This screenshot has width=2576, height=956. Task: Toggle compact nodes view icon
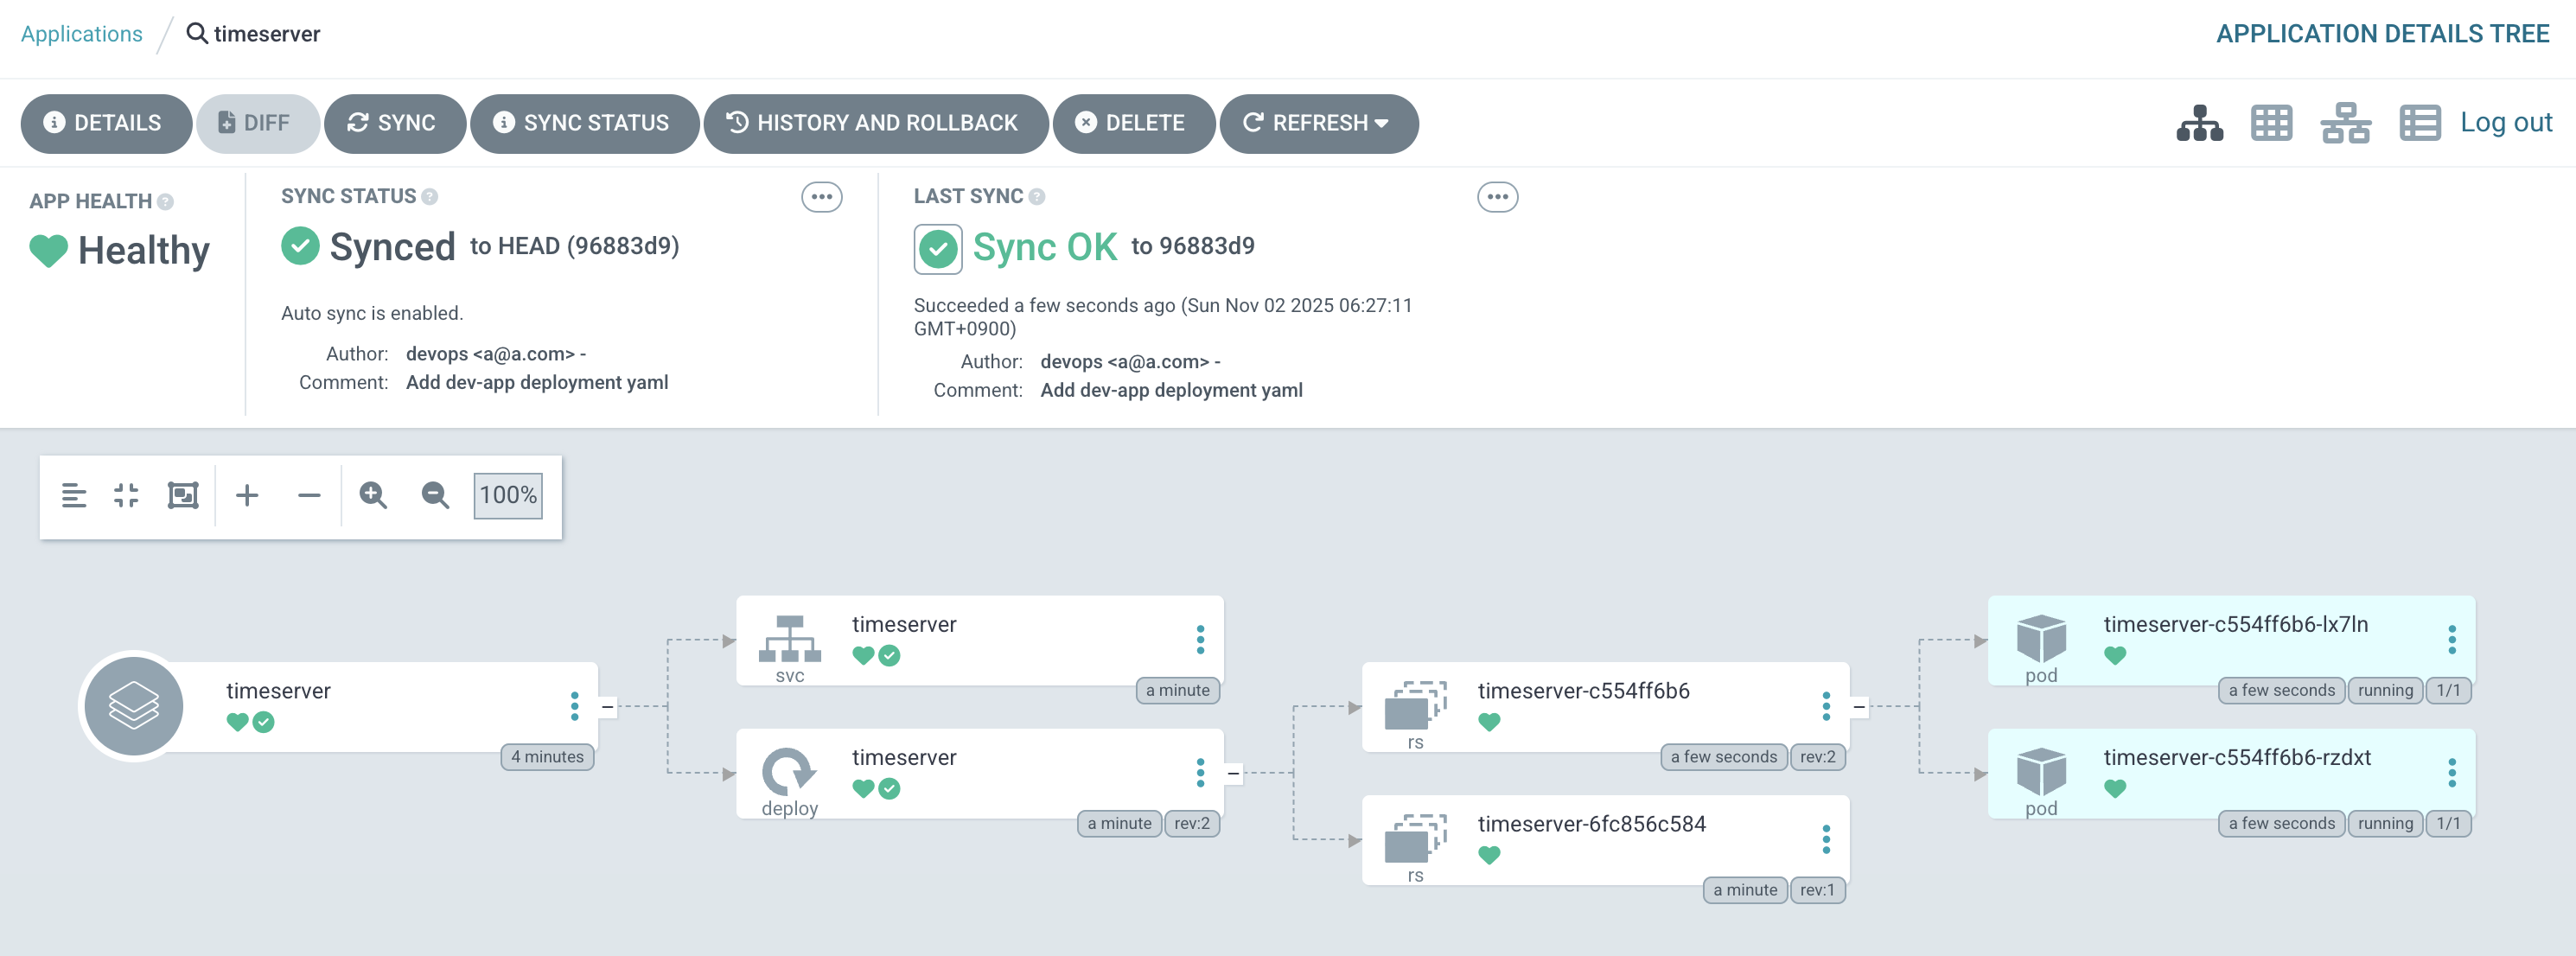click(126, 495)
